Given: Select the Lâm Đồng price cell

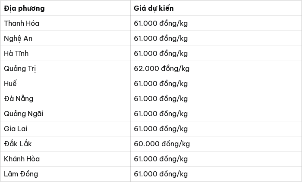Looking at the screenshot, I should pos(216,174).
